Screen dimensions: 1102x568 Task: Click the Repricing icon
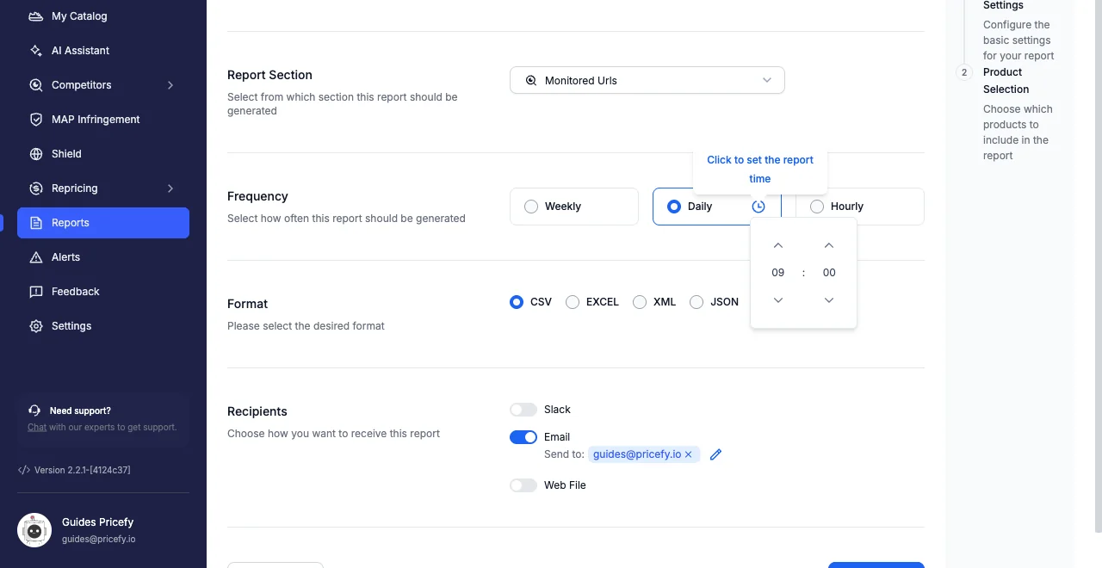tap(36, 188)
